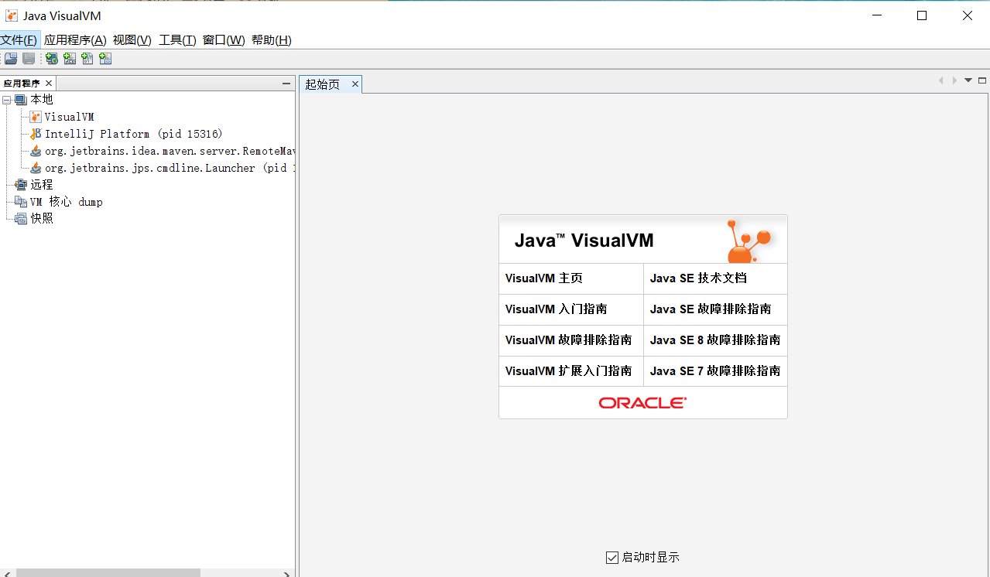Click the horizontal scrollbar at panel bottom

(108, 572)
